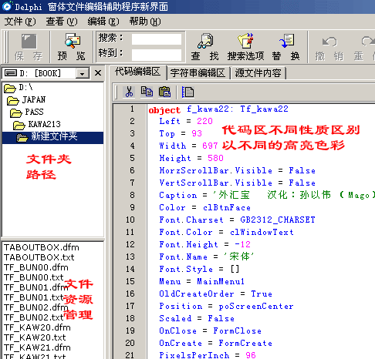Click the Preview (预览) toolbar icon
Image resolution: width=375 pixels, height=359 pixels.
73,41
